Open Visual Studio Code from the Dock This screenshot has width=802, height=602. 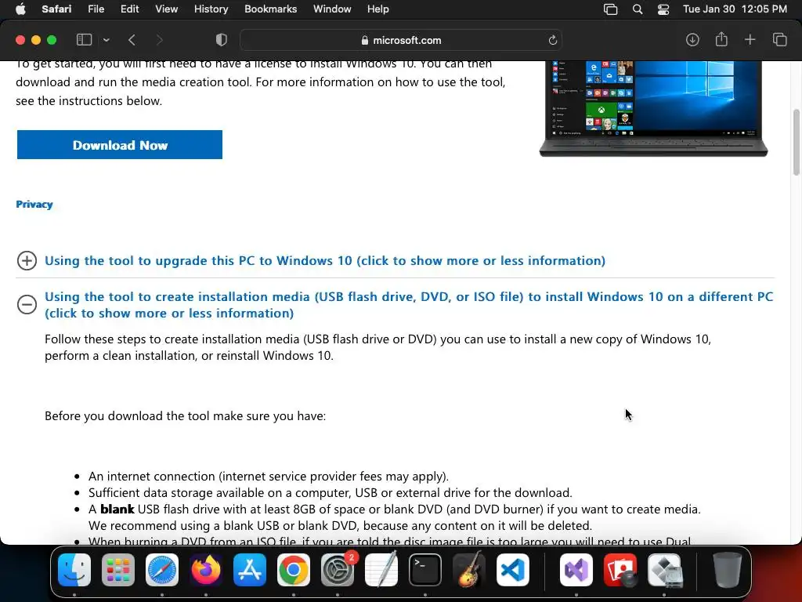click(513, 570)
